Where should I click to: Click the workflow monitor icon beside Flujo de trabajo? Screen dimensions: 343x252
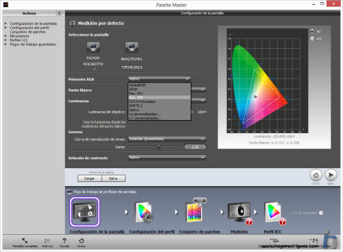(69, 192)
